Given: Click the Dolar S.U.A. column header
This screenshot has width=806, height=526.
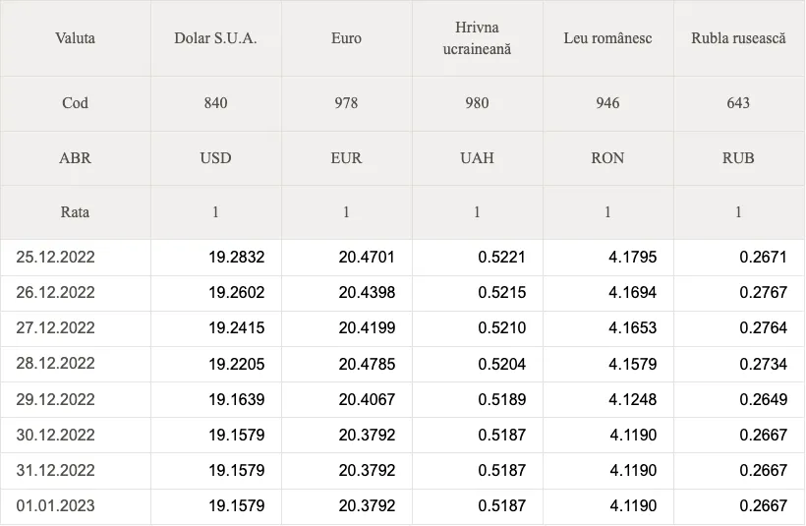Looking at the screenshot, I should (216, 38).
